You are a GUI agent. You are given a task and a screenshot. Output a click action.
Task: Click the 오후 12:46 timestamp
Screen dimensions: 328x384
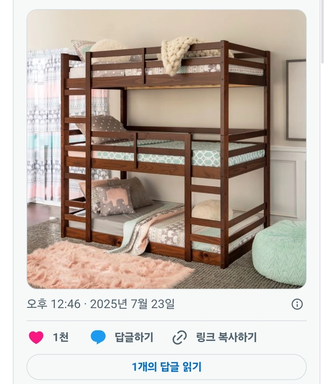click(53, 304)
